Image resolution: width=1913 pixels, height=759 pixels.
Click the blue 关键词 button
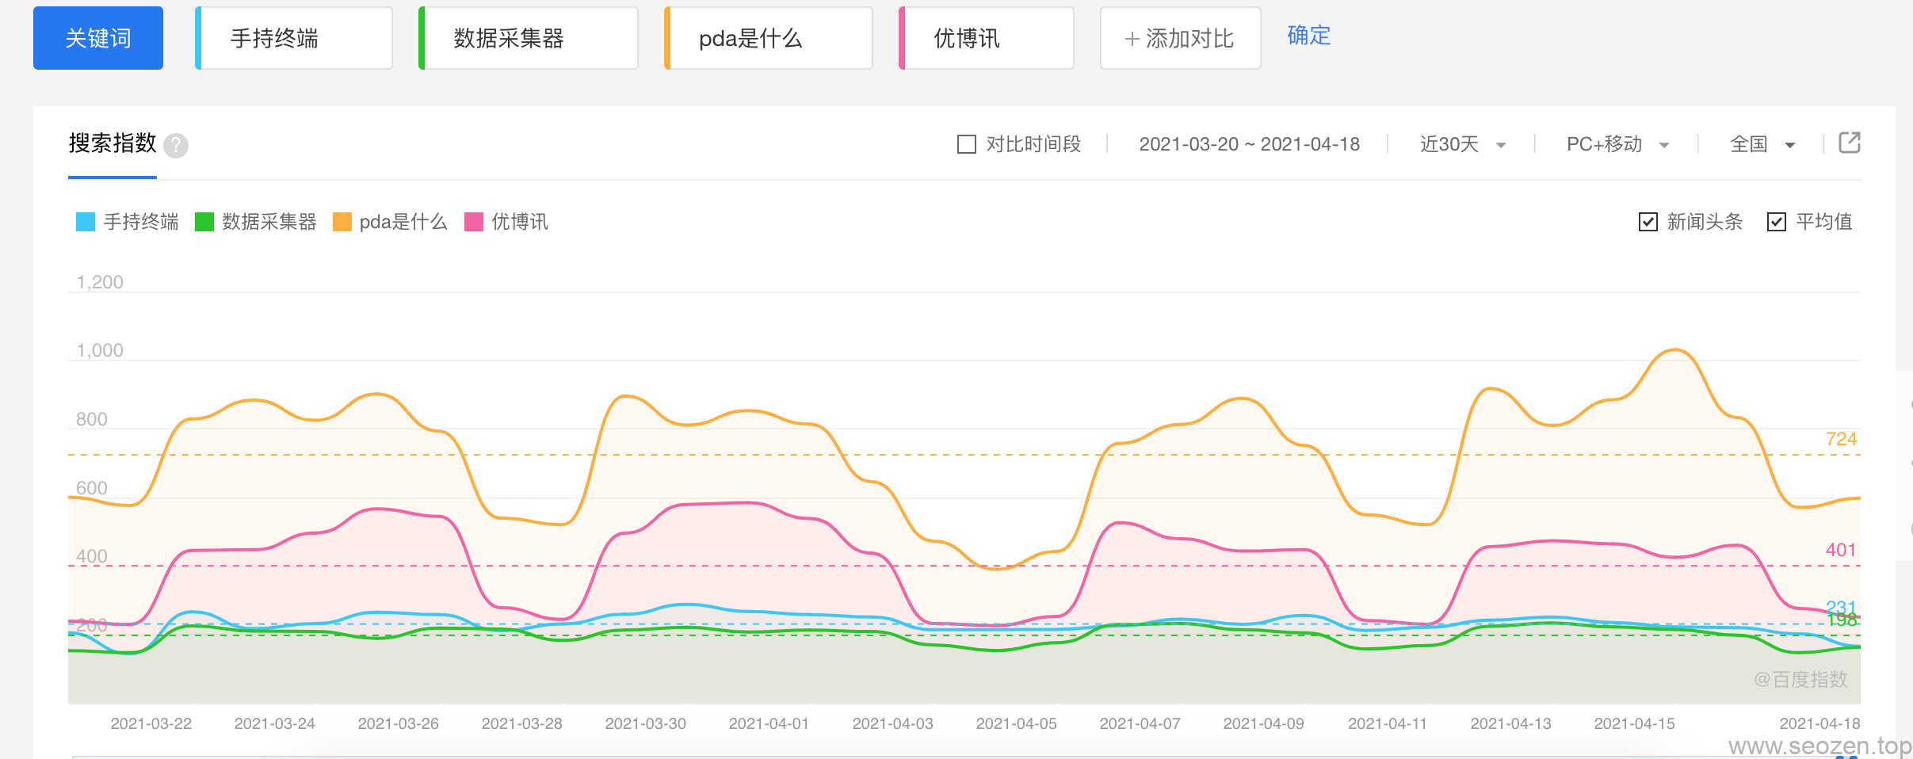coord(97,37)
